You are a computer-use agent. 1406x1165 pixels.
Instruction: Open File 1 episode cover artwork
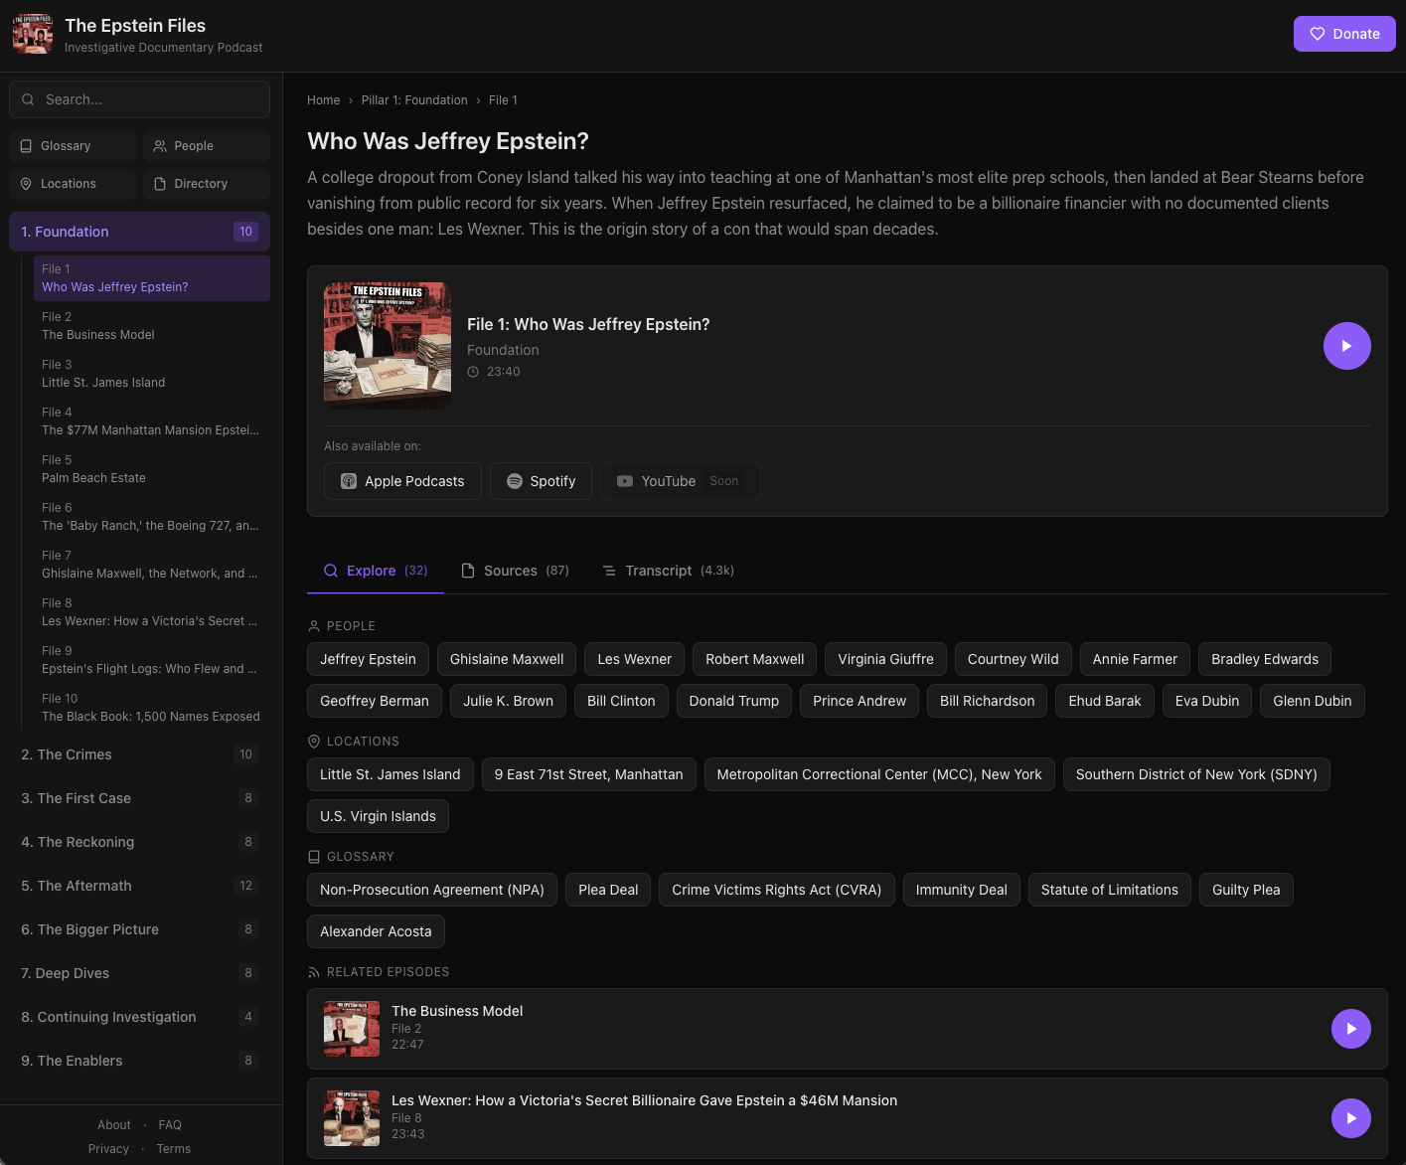388,346
